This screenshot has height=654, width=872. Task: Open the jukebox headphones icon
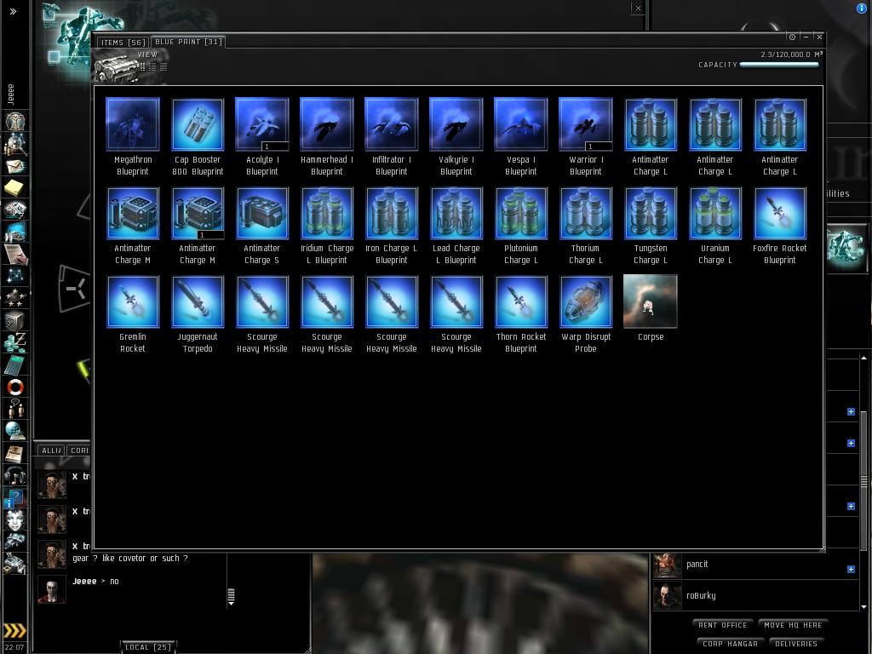point(15,475)
